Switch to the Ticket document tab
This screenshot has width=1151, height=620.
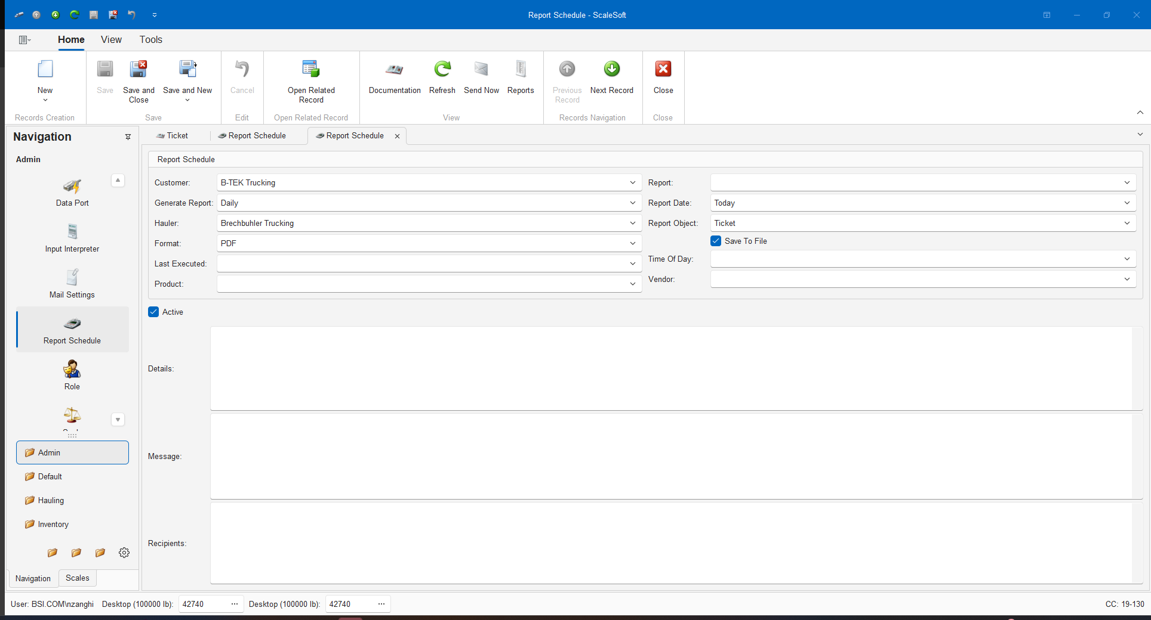click(172, 136)
